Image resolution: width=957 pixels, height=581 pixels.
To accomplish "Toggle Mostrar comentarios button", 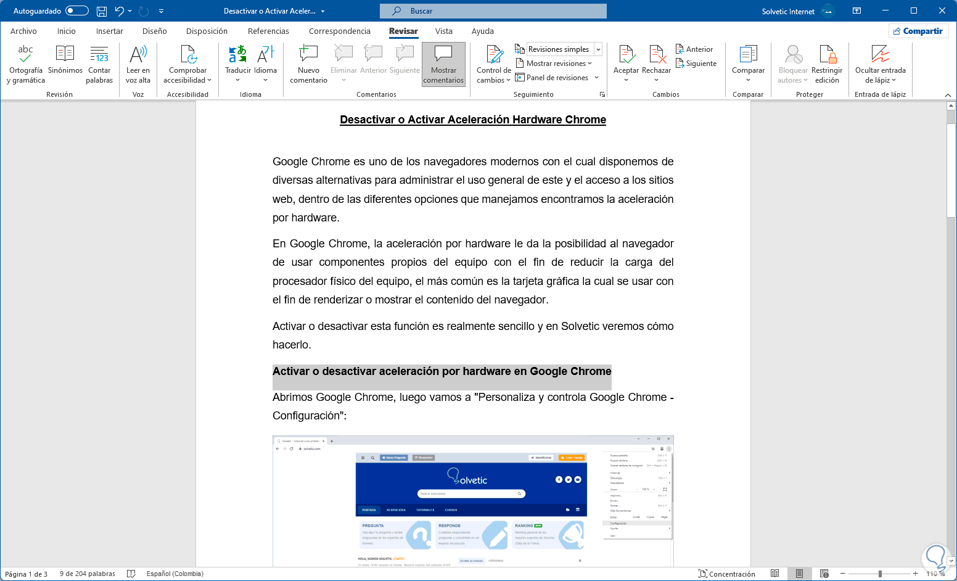I will tap(443, 64).
